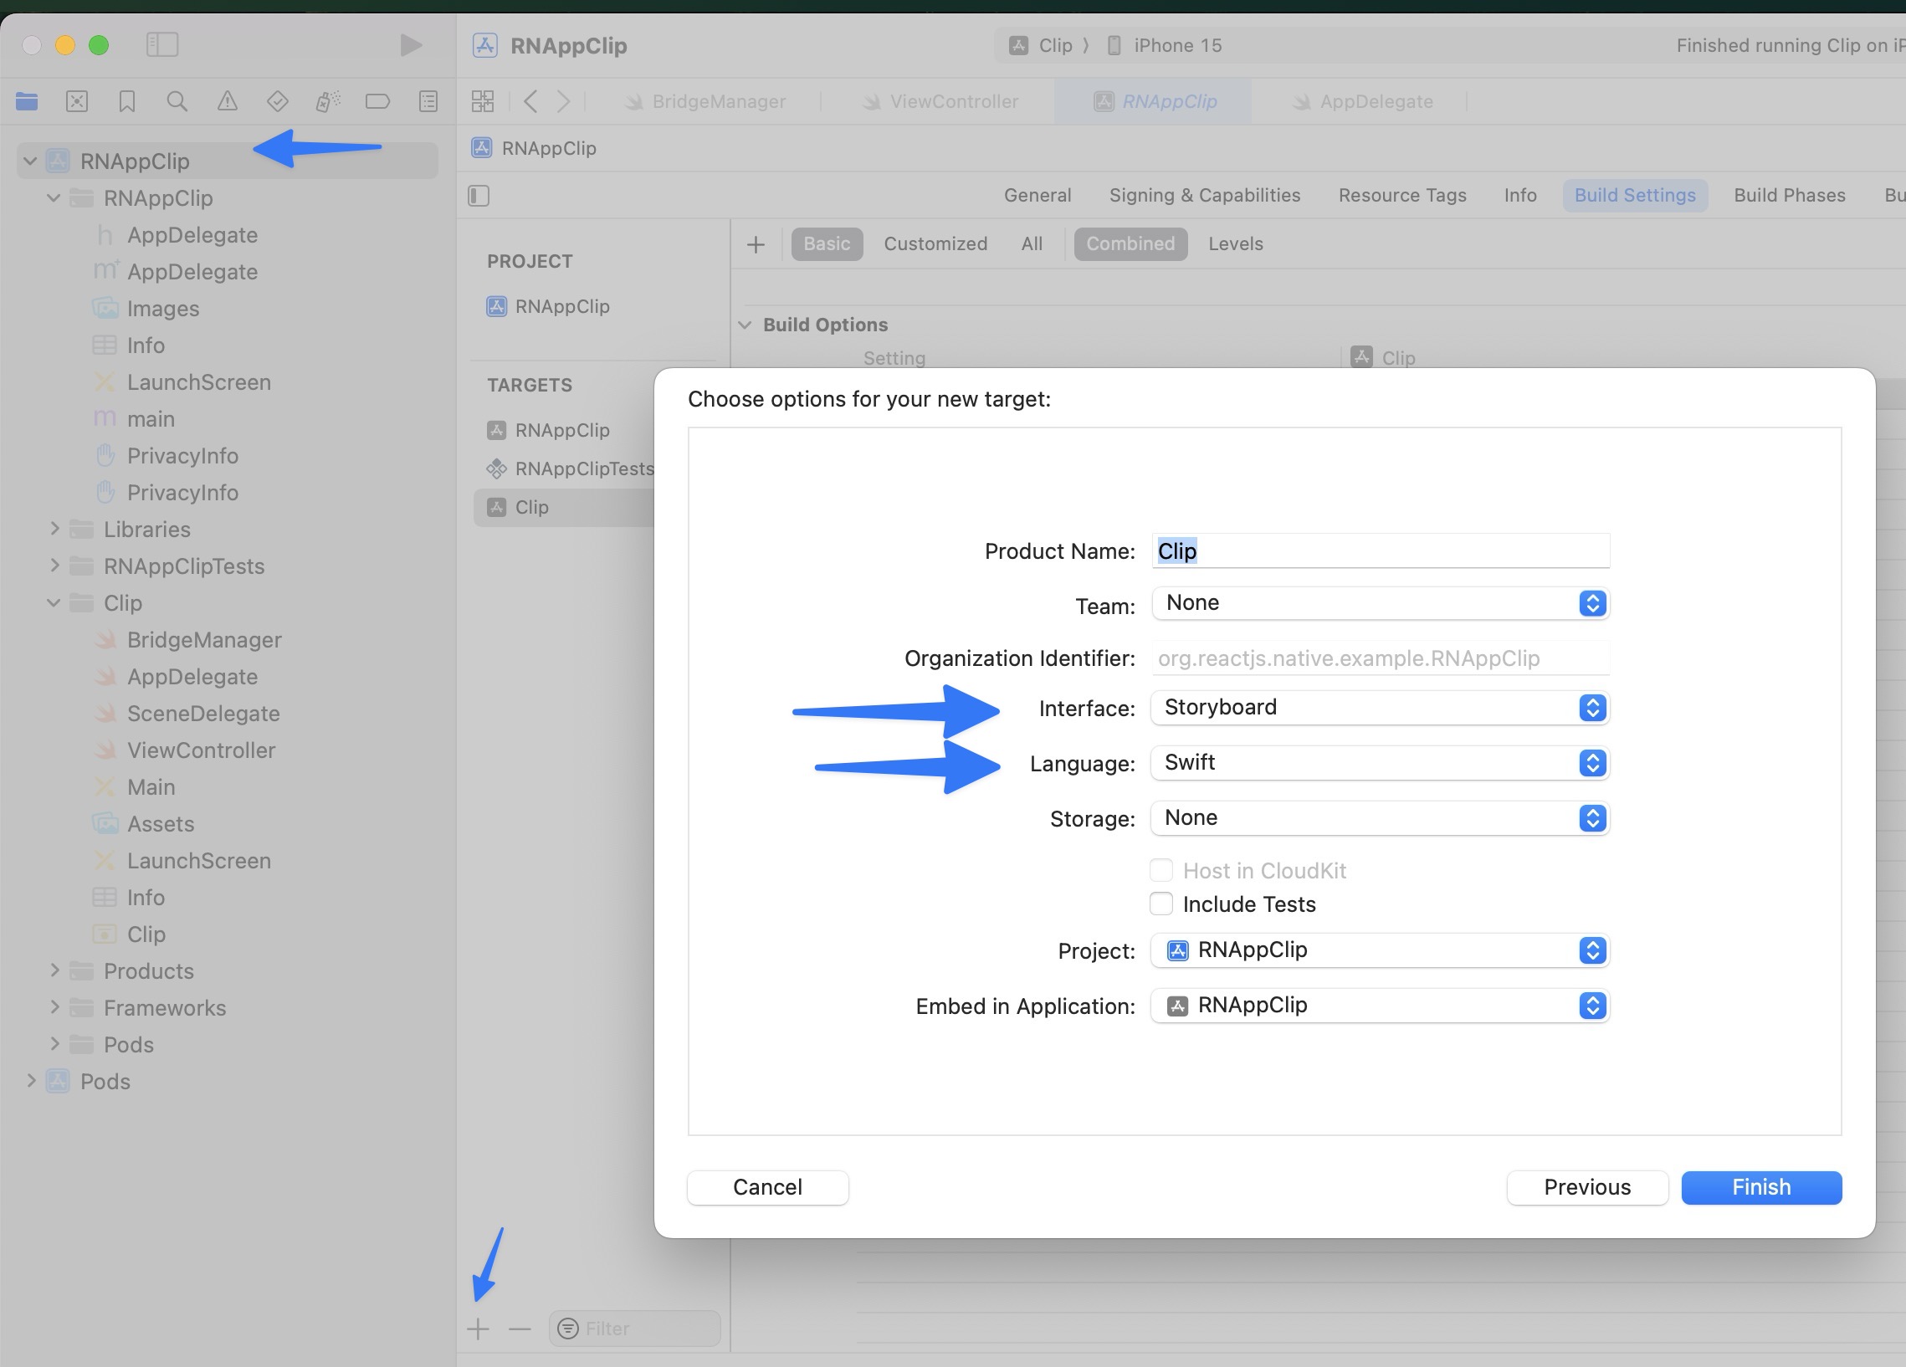Expand the Products folder
1906x1367 pixels.
54,970
